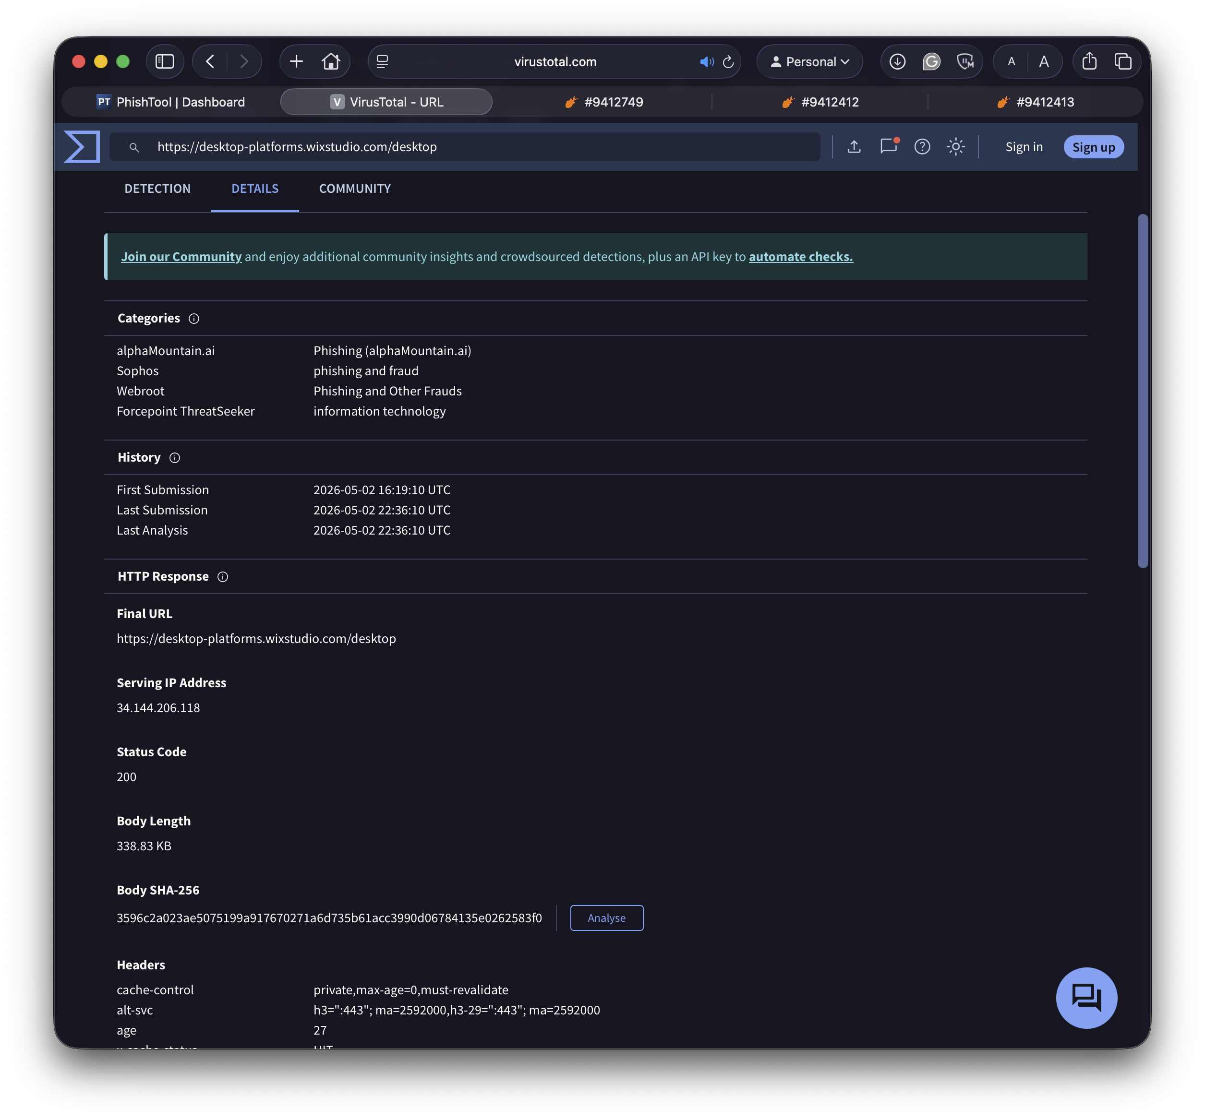Switch to PhishTool Dashboard tab
1205x1120 pixels.
171,102
